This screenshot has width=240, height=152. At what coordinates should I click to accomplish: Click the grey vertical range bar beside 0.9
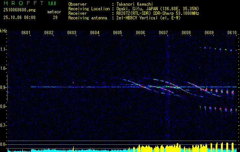point(7,88)
